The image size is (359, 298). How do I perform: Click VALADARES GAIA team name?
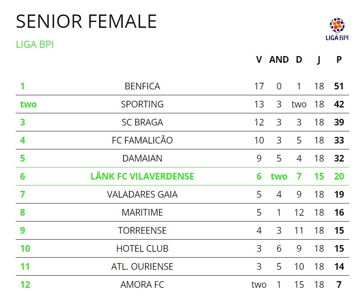coord(142,194)
